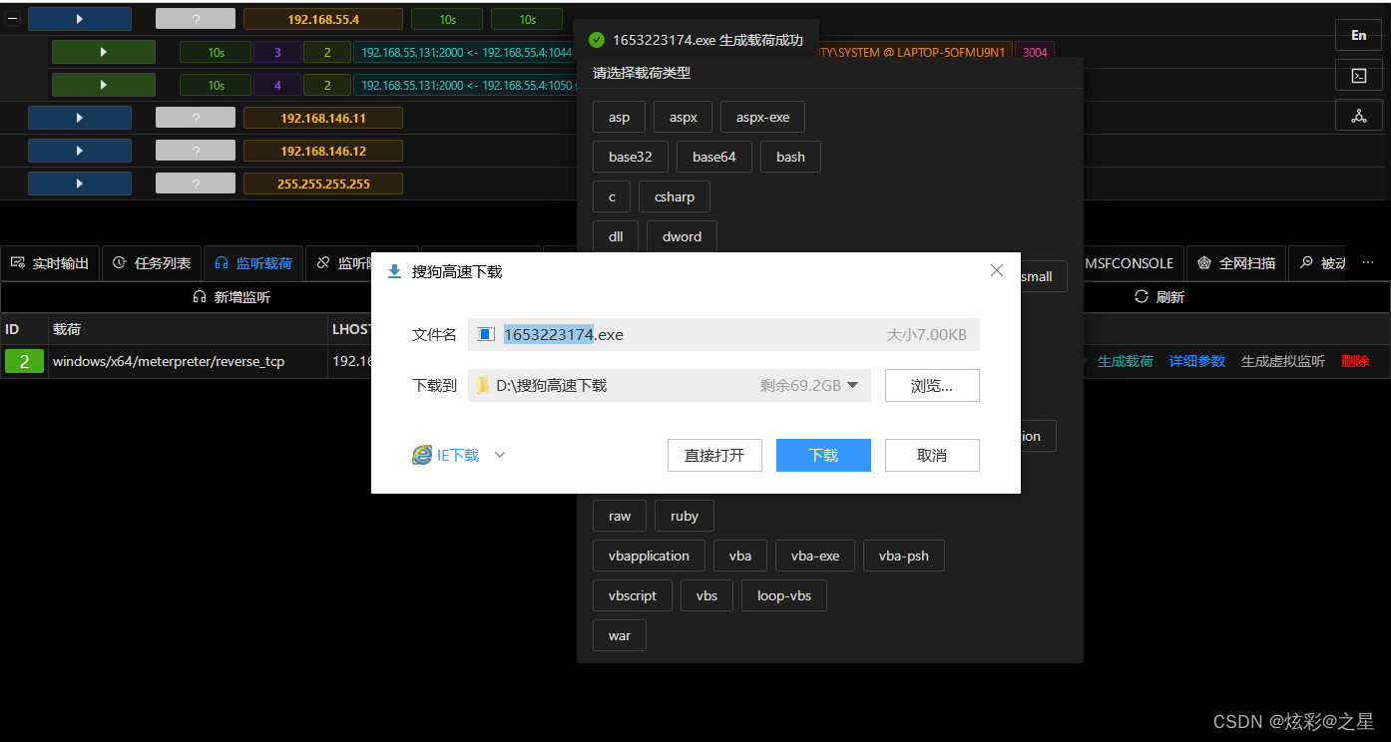Choose the vbapplication payload type
This screenshot has width=1391, height=742.
point(649,556)
